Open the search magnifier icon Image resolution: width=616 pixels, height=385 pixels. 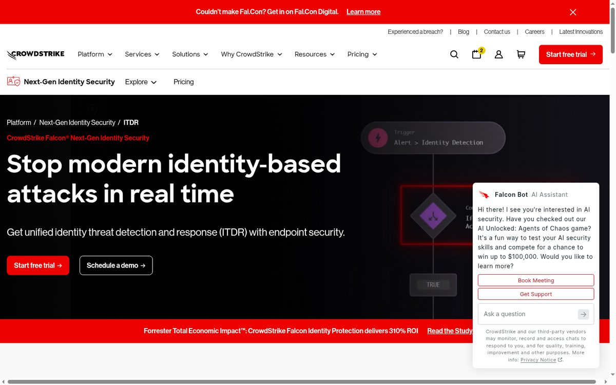(x=454, y=54)
